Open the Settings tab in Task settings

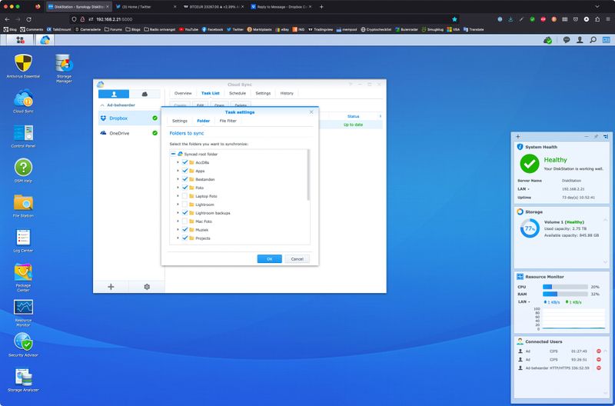(x=179, y=121)
